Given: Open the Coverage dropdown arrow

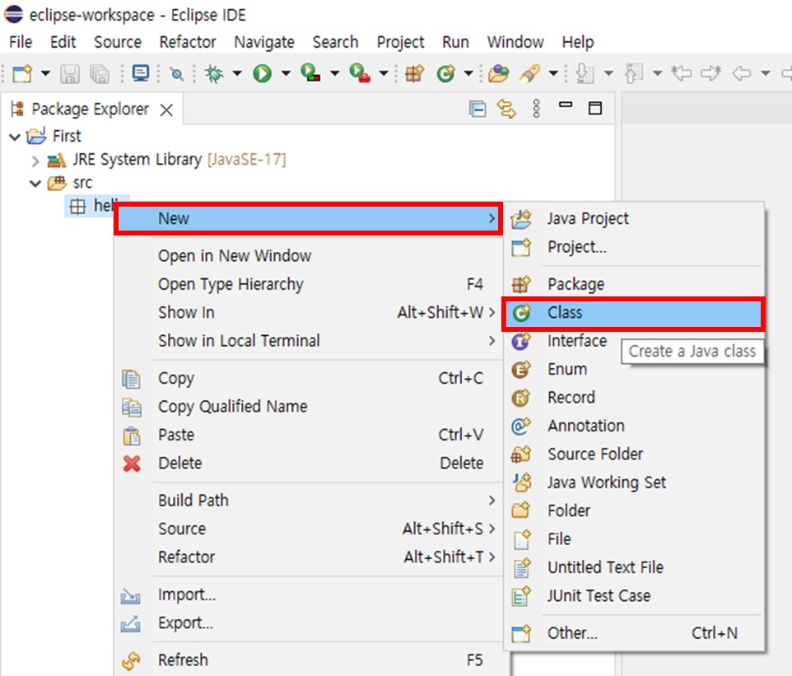Looking at the screenshot, I should tap(335, 74).
